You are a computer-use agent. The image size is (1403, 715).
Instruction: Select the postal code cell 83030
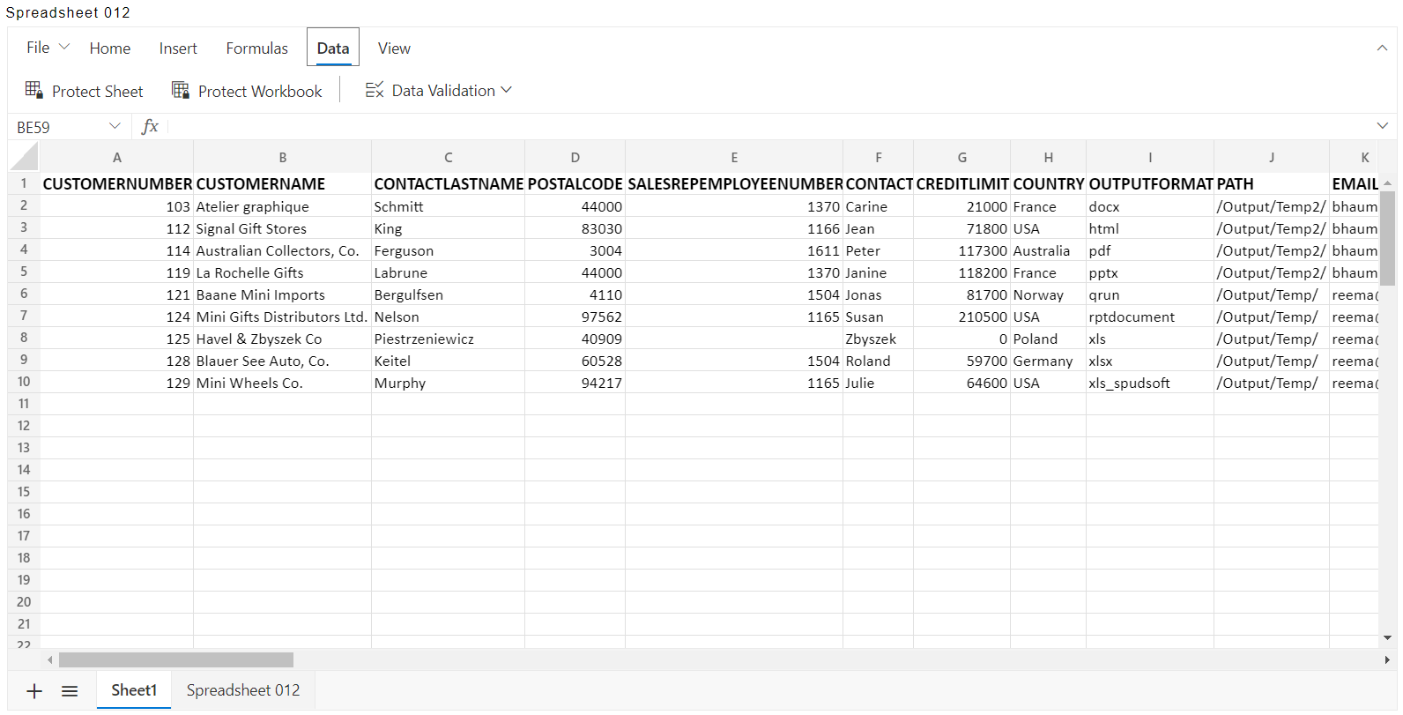pos(575,228)
